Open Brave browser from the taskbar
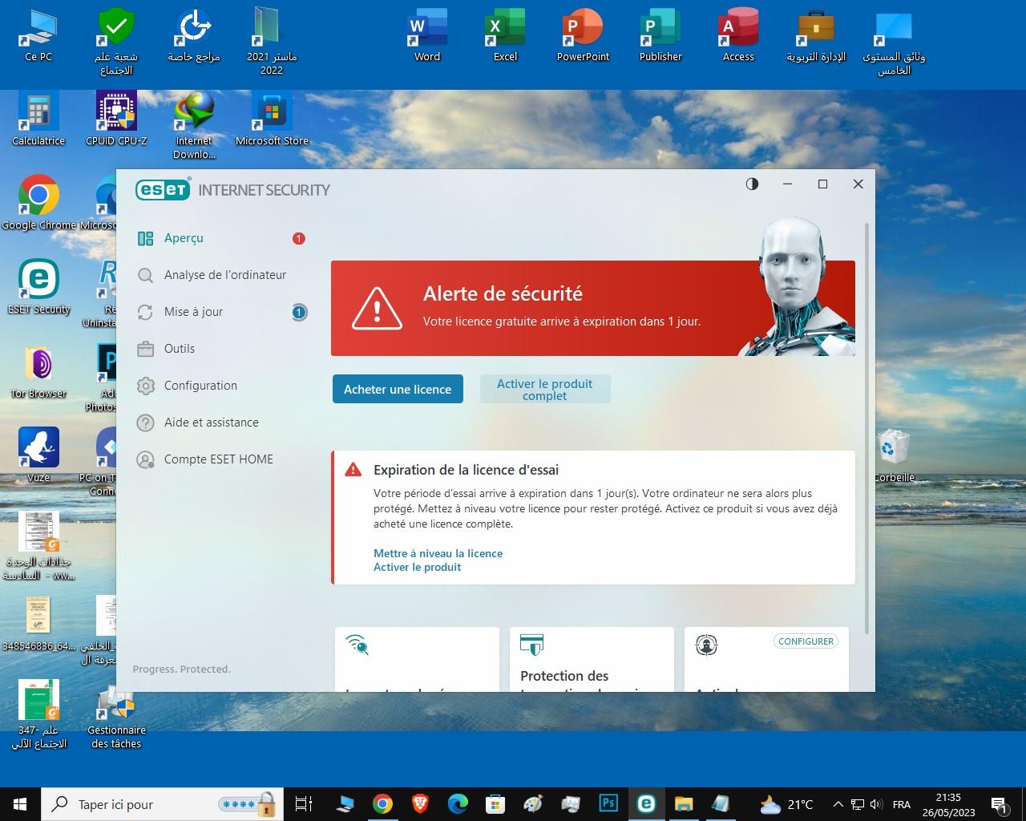This screenshot has height=821, width=1026. coord(420,803)
